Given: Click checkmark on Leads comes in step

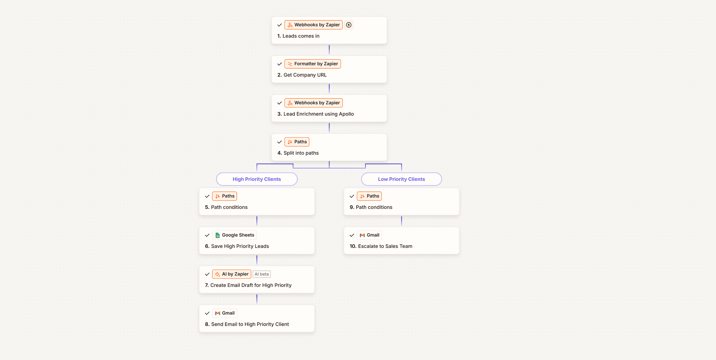Looking at the screenshot, I should click(279, 25).
